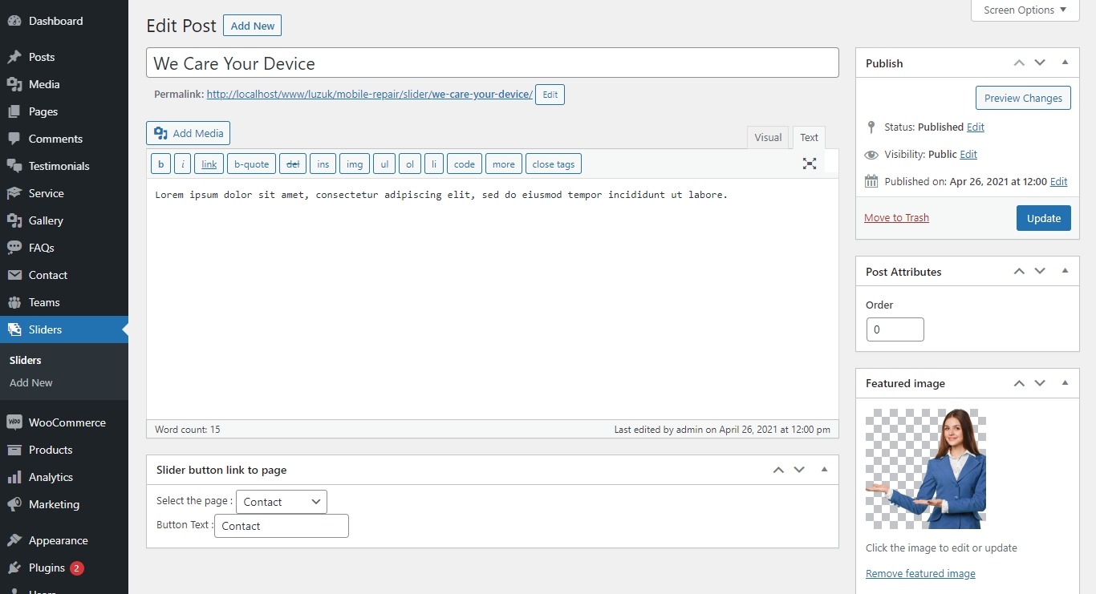The image size is (1096, 594).
Task: Move the Post Attributes panel down
Action: coord(1040,271)
